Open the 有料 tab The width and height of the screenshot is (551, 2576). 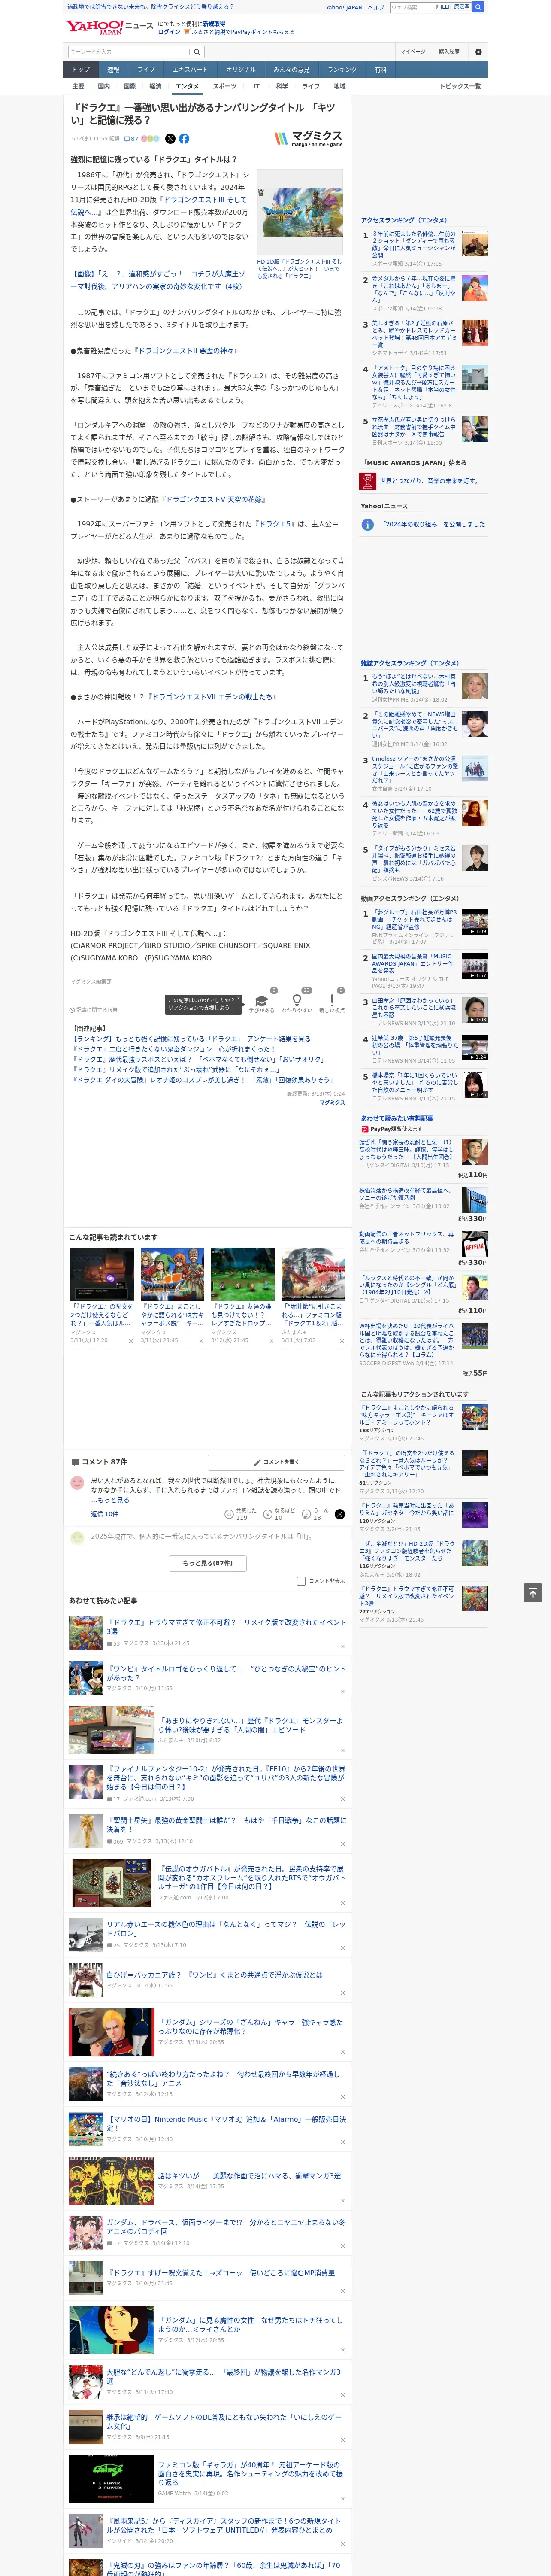(381, 70)
